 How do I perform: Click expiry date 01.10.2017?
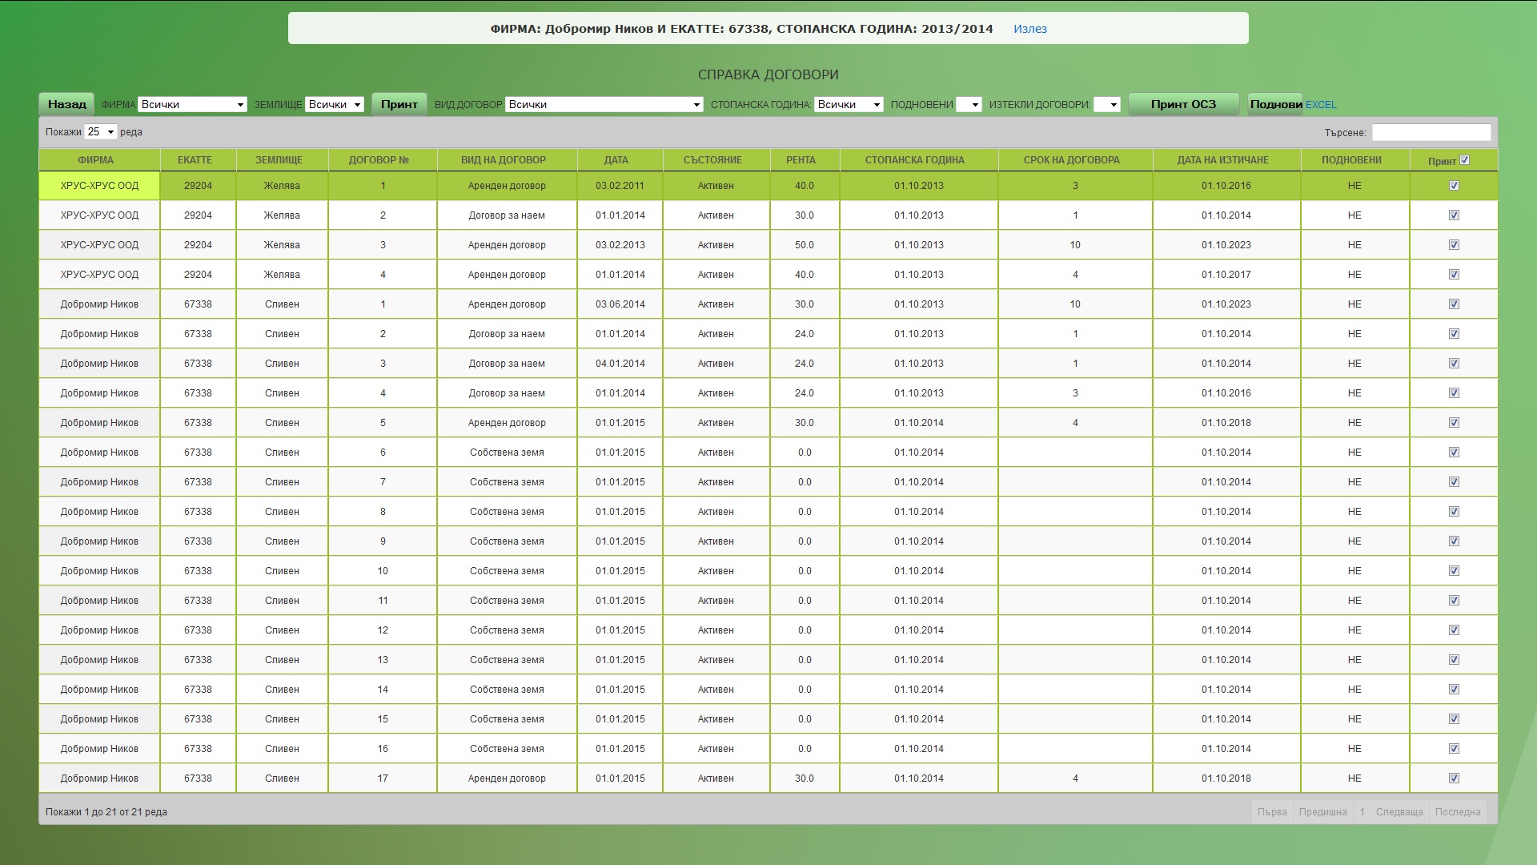1226,275
